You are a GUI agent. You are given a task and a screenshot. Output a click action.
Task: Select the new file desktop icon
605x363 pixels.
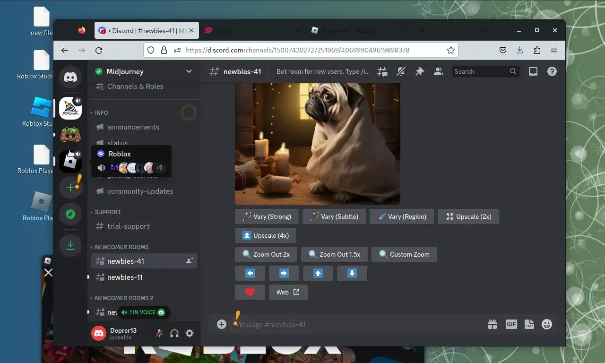click(42, 22)
